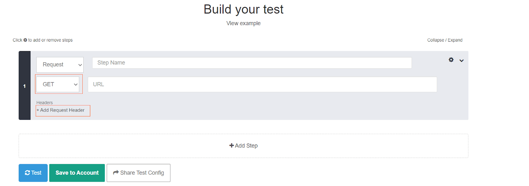Open the Request step type dropdown

coord(60,65)
